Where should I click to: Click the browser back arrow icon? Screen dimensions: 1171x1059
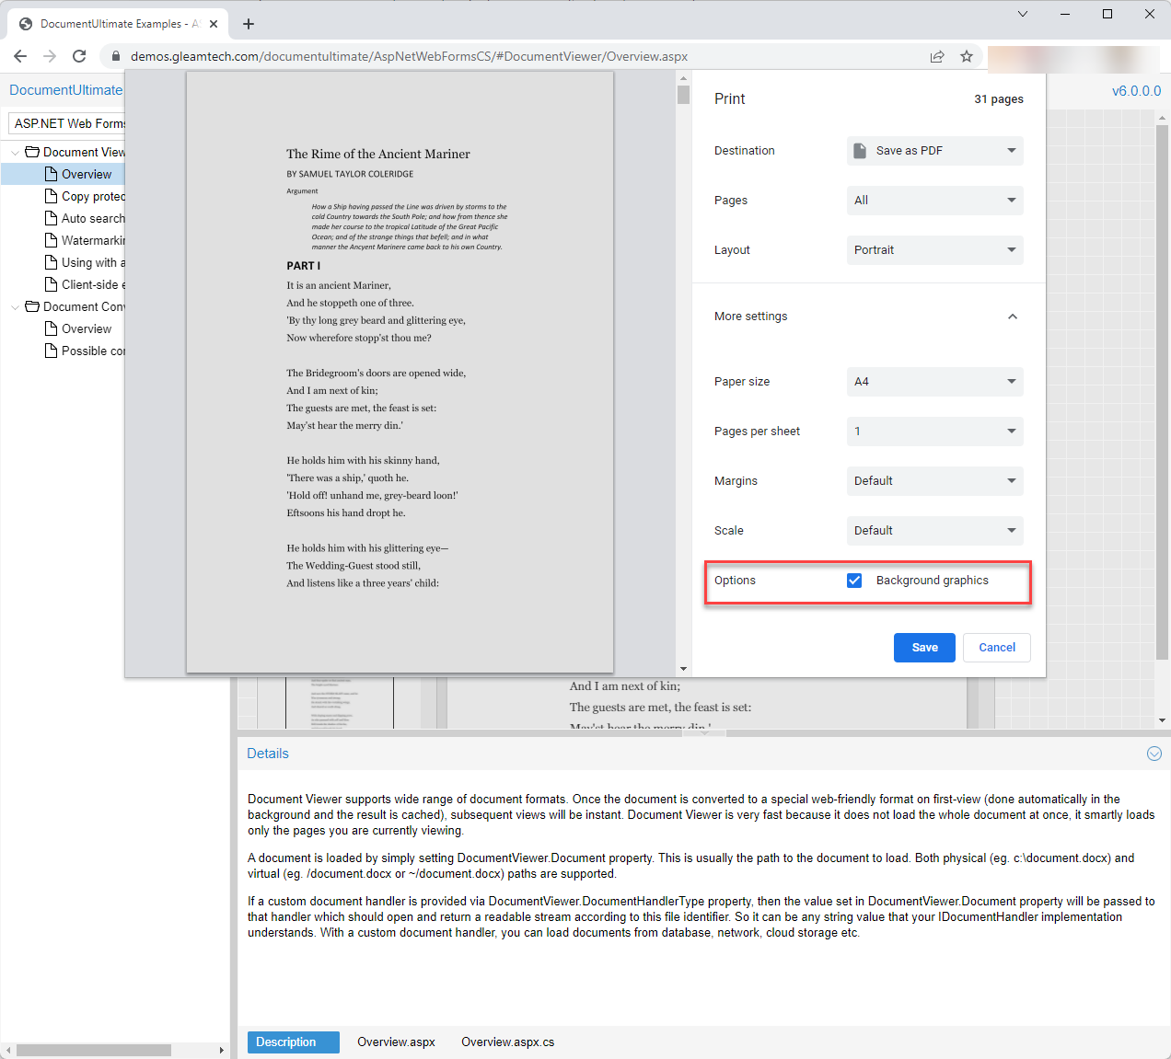click(20, 56)
